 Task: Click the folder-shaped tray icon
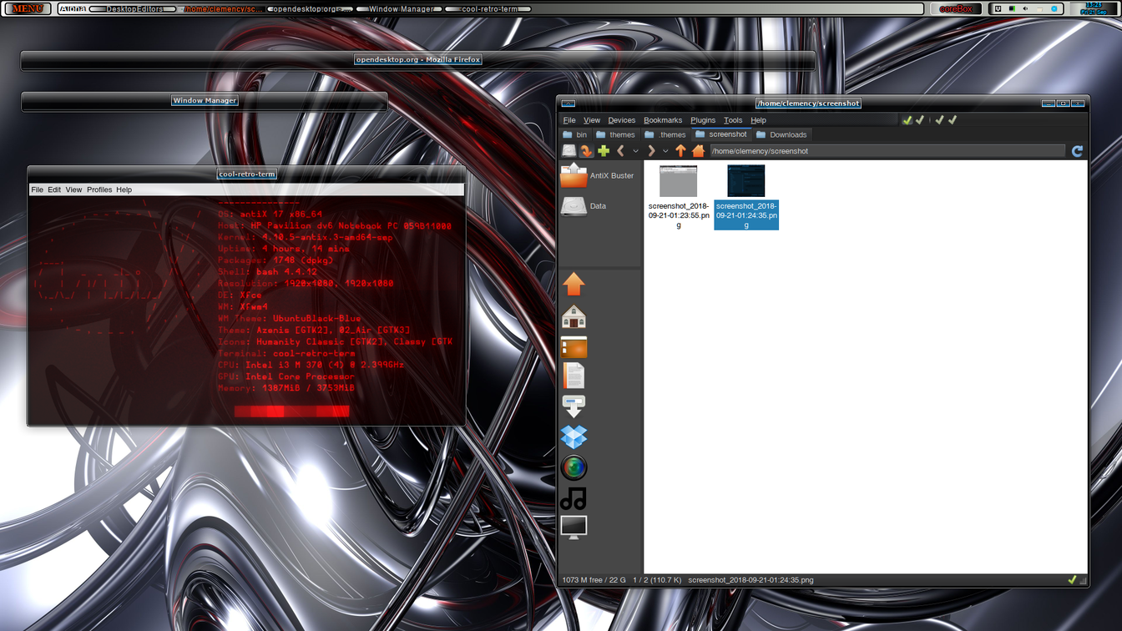pos(1039,9)
